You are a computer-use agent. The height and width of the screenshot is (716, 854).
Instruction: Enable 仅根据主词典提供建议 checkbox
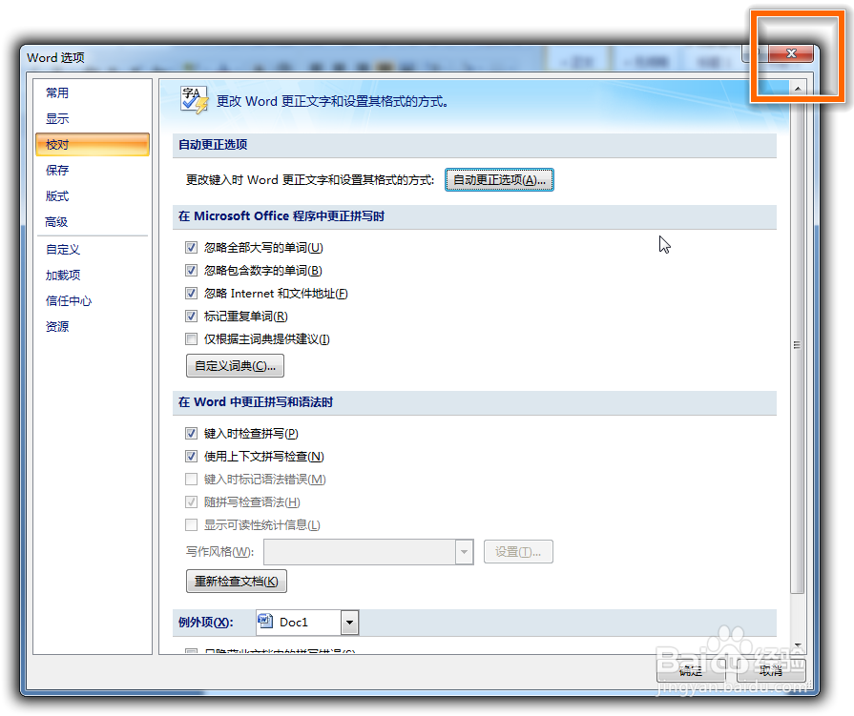point(191,339)
